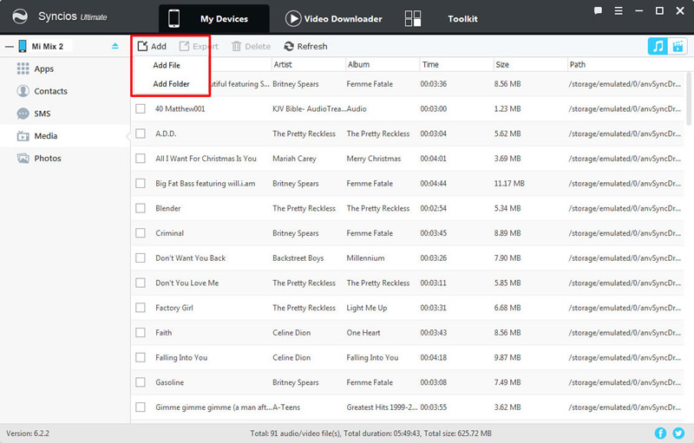Check the Don't You Love Me box
Screen dimensions: 694x443
141,283
